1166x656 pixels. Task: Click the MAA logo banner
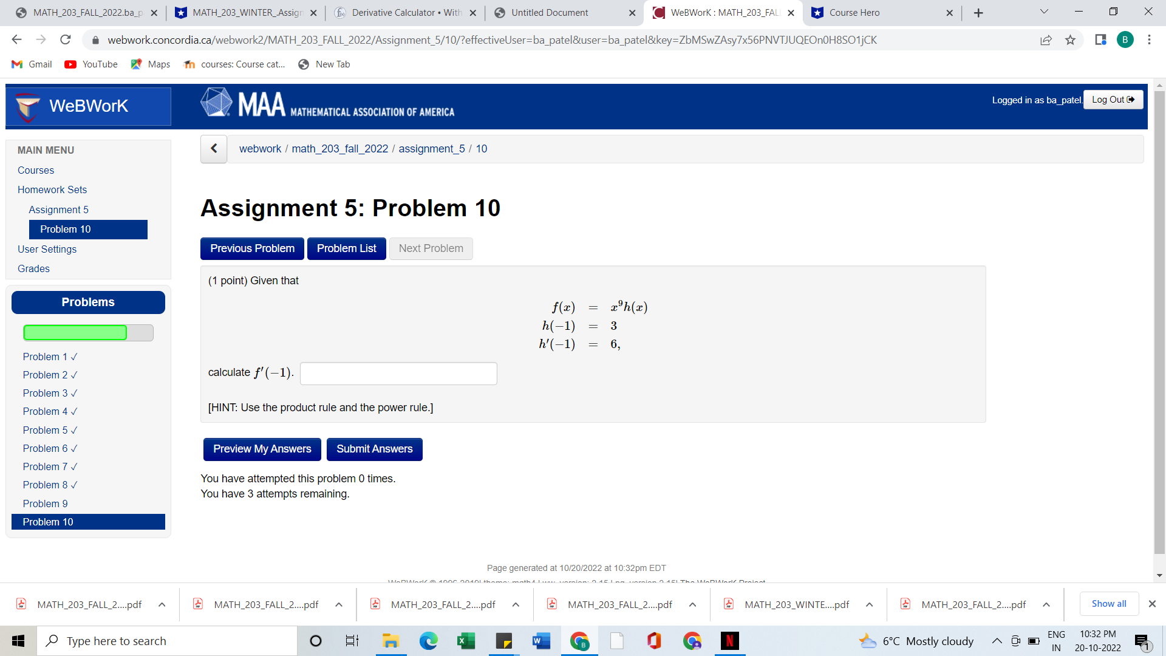pos(328,104)
